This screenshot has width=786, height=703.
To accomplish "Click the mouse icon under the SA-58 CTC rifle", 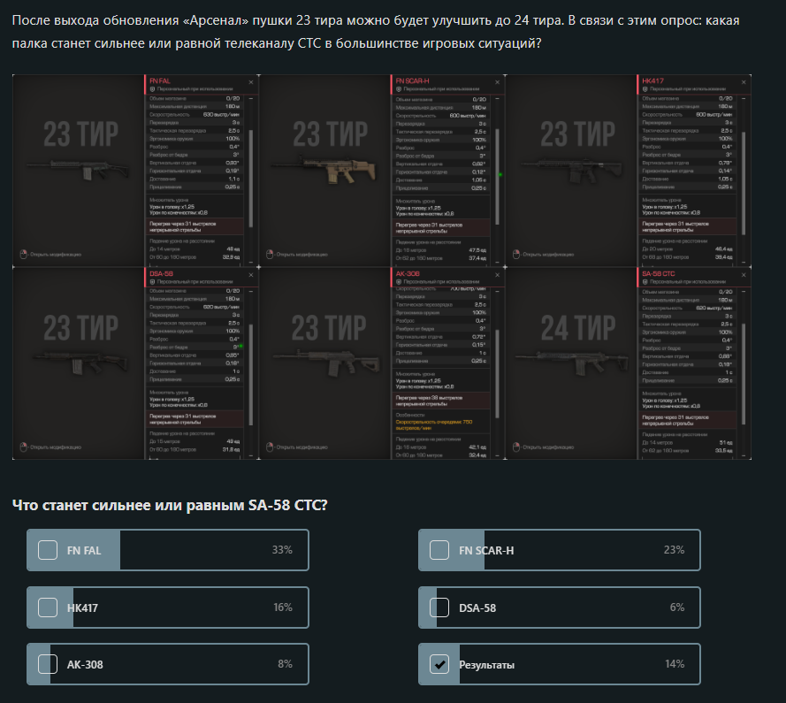I will tap(516, 447).
